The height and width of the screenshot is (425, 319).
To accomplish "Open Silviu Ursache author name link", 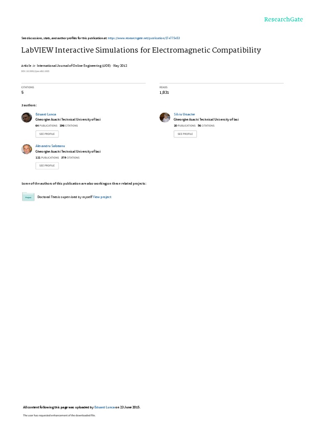I will tap(184, 115).
